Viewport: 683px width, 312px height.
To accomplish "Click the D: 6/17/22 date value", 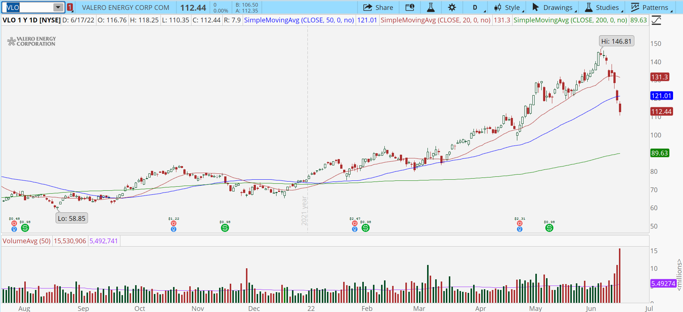I will (78, 20).
